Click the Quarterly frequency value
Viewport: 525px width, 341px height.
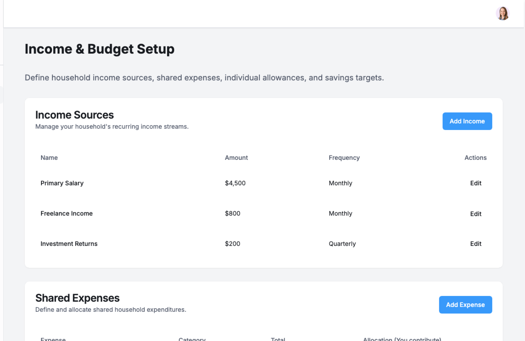click(x=342, y=244)
